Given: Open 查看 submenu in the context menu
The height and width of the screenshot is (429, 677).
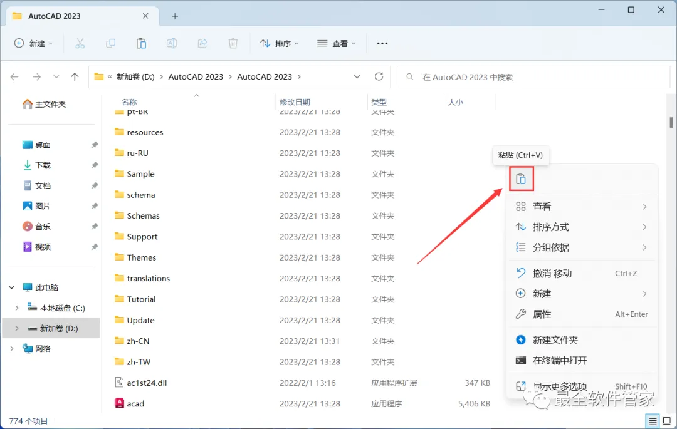Looking at the screenshot, I should click(582, 207).
